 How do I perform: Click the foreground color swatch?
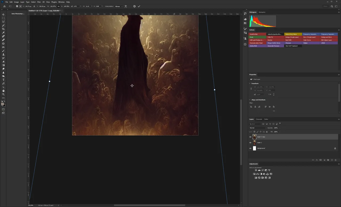(3, 104)
